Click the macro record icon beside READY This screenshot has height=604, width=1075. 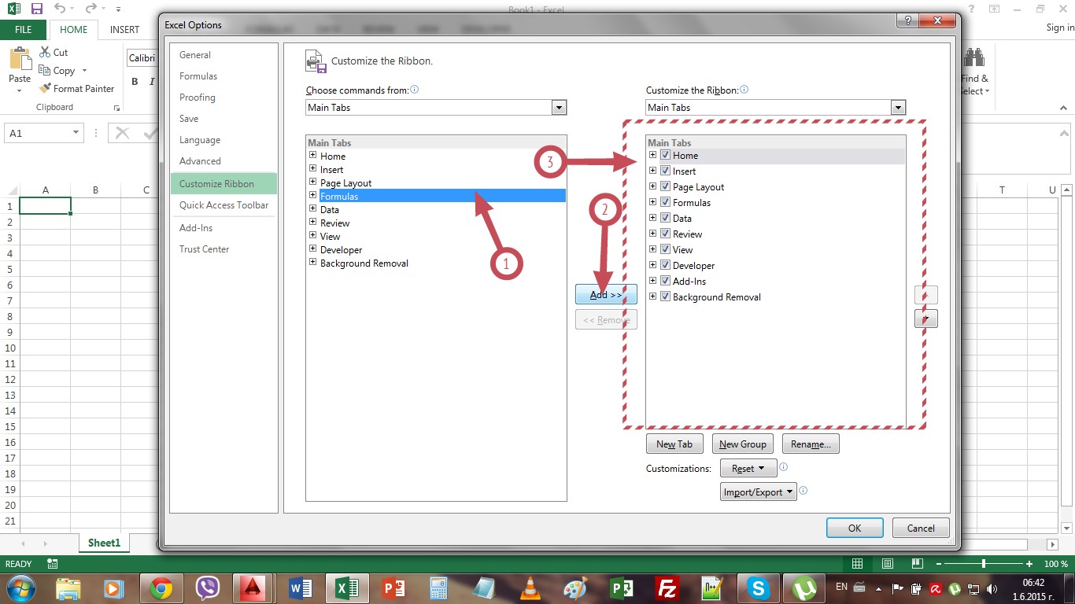[x=53, y=564]
